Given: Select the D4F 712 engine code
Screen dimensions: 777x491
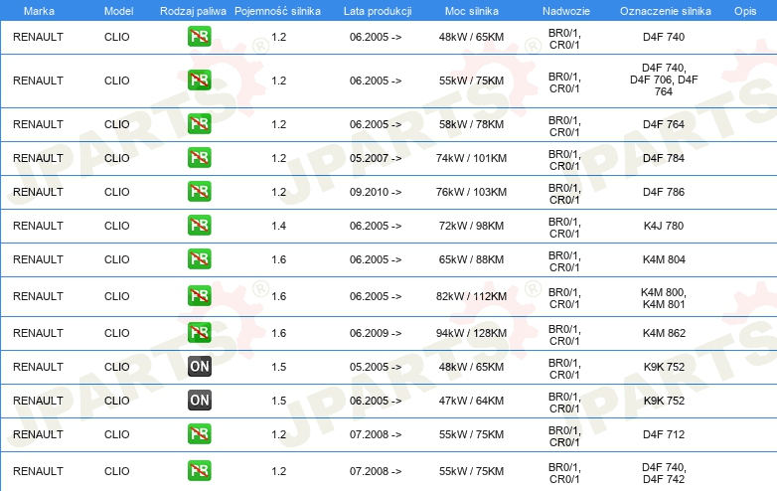Looking at the screenshot, I should pyautogui.click(x=664, y=434).
